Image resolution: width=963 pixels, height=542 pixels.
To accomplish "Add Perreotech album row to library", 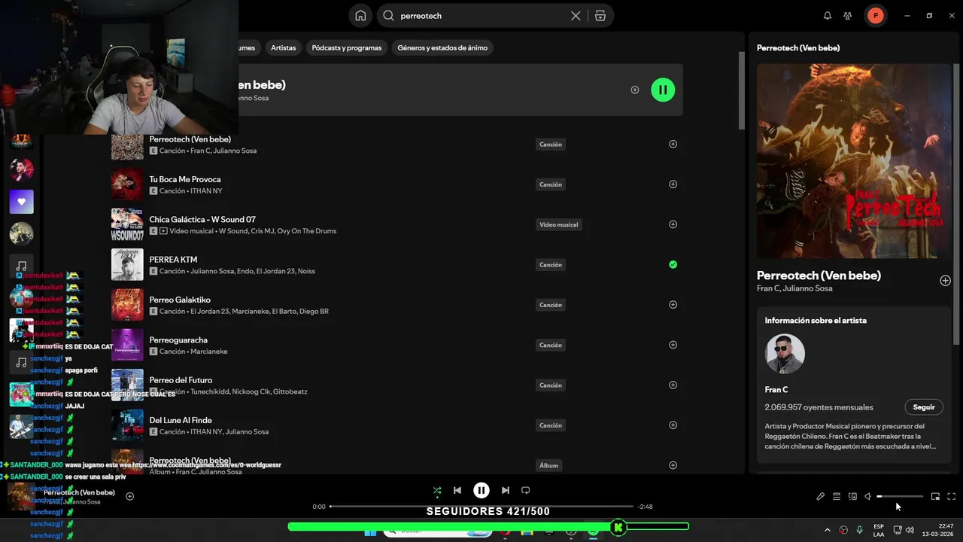I will coord(673,465).
